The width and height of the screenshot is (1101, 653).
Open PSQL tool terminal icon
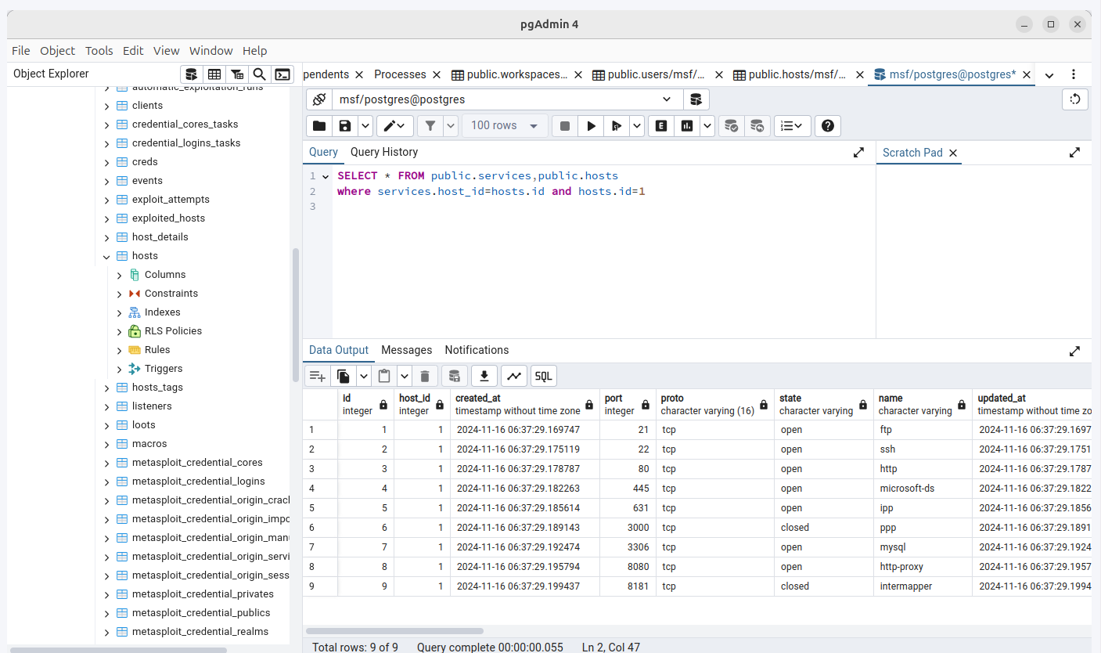pyautogui.click(x=282, y=74)
